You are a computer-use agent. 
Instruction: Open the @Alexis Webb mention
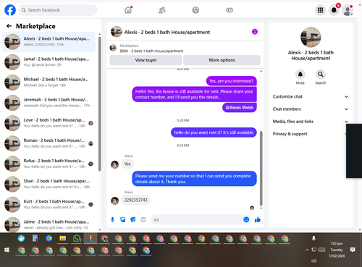click(x=240, y=108)
